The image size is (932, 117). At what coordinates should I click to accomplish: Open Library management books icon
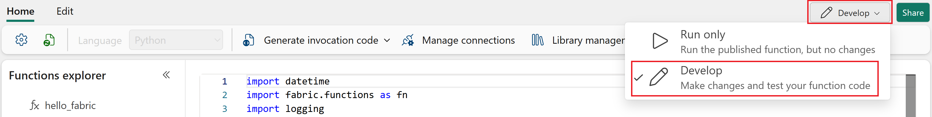[x=537, y=40]
